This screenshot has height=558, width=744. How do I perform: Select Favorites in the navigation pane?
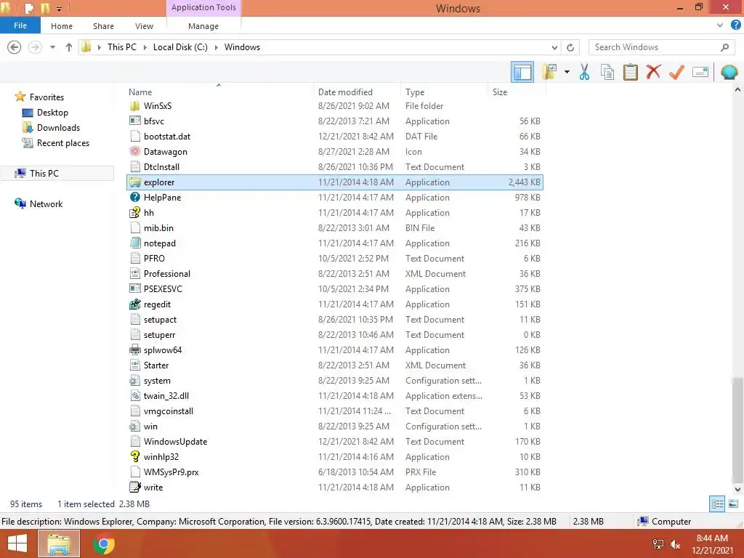46,97
